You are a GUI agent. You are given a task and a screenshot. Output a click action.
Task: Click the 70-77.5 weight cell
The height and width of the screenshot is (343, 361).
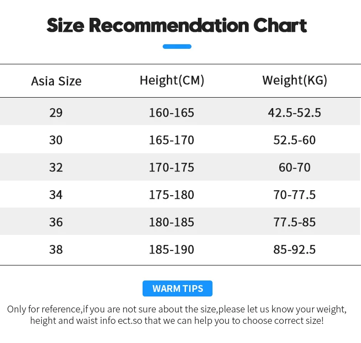pos(294,195)
